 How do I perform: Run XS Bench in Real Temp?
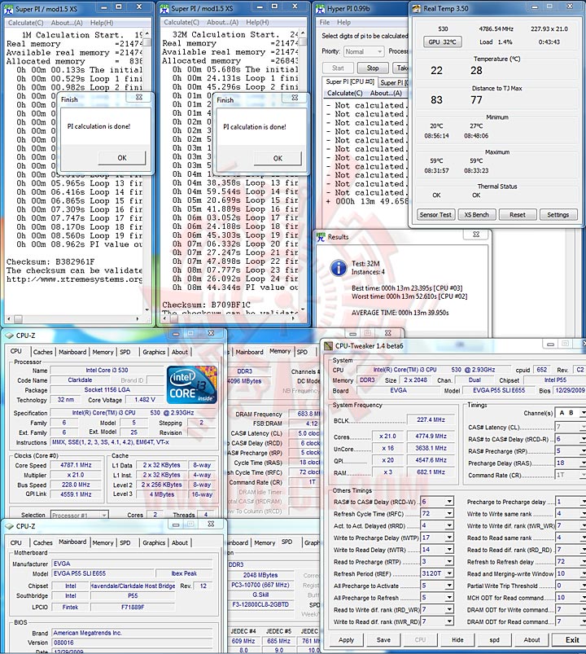pyautogui.click(x=476, y=214)
